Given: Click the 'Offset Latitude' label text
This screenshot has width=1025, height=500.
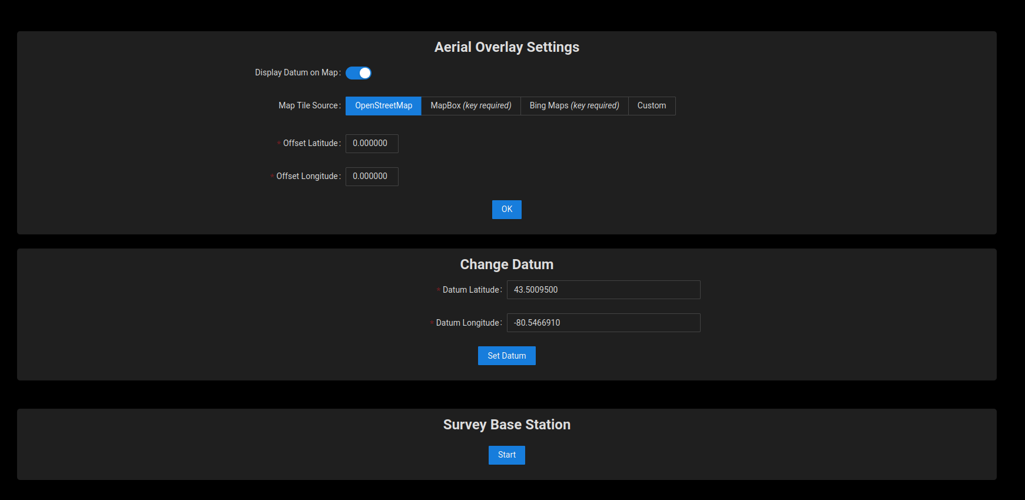Looking at the screenshot, I should (310, 144).
